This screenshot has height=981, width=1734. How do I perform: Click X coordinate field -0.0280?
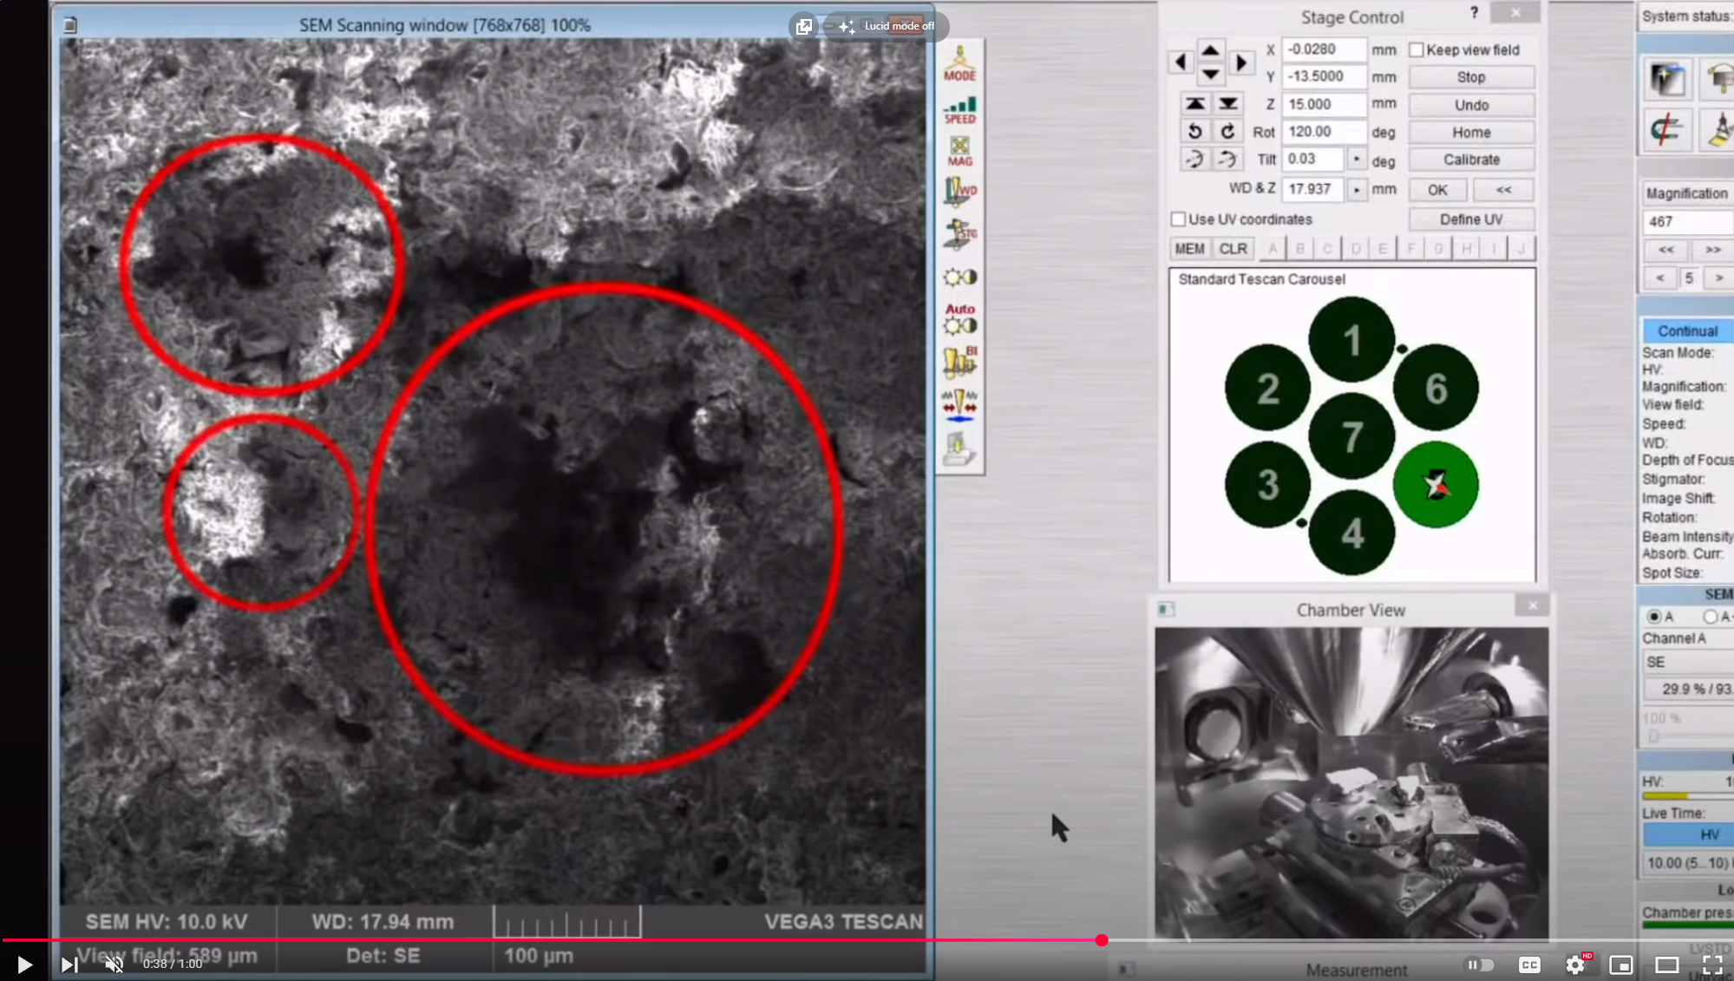coord(1324,50)
